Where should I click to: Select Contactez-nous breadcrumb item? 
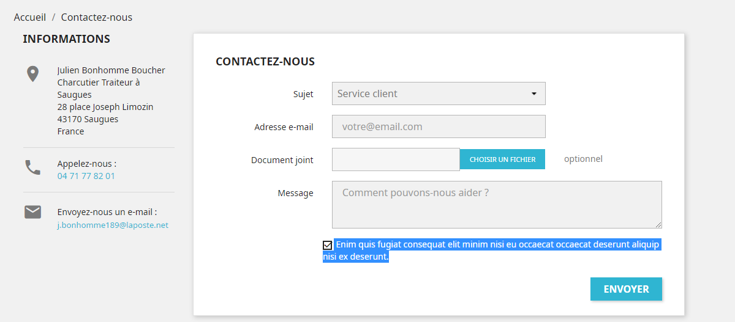97,17
